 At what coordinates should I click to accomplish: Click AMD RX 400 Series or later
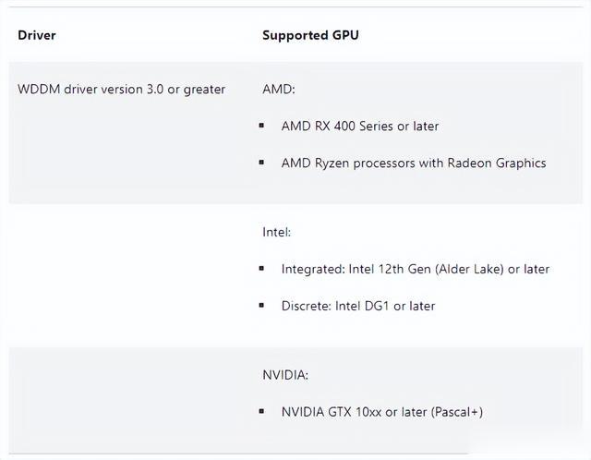pos(360,126)
